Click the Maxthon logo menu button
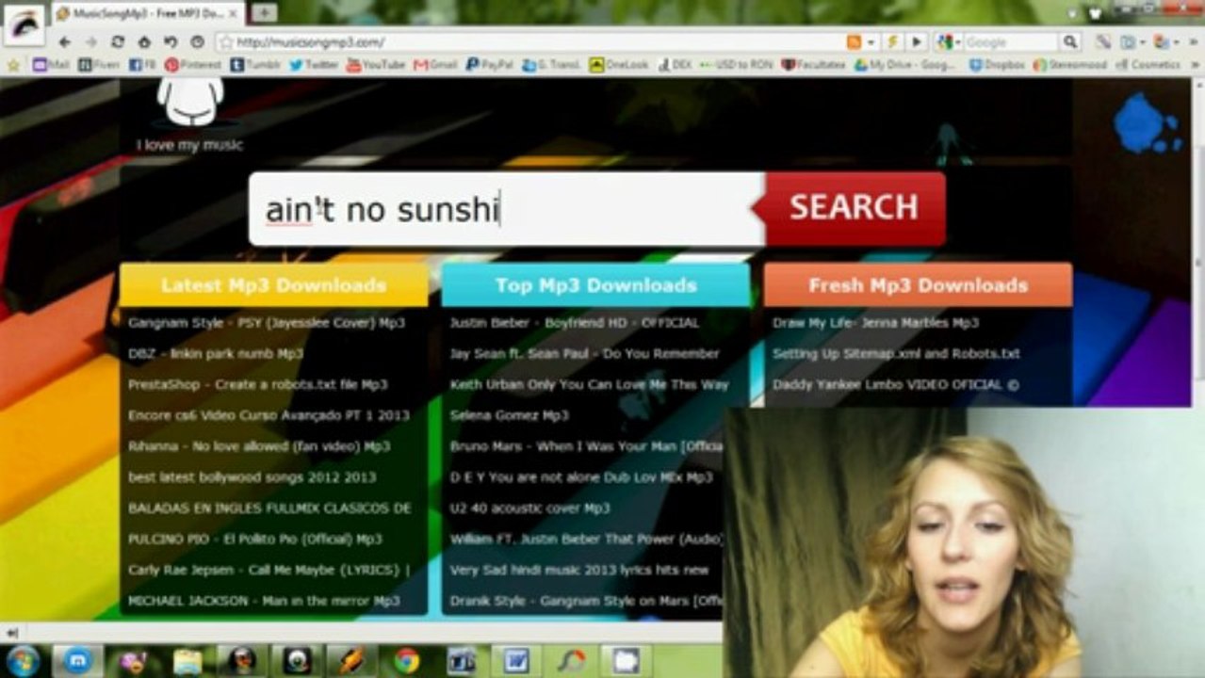The height and width of the screenshot is (678, 1205). (23, 25)
